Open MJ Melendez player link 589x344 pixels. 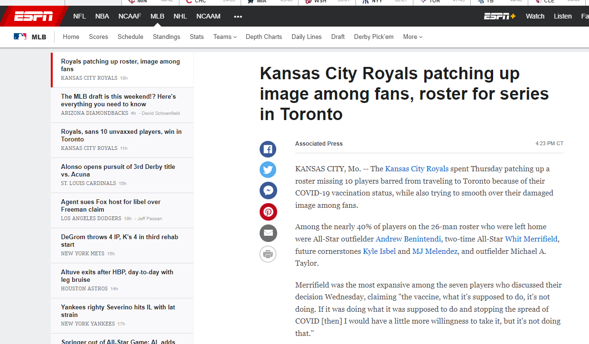[x=435, y=251]
